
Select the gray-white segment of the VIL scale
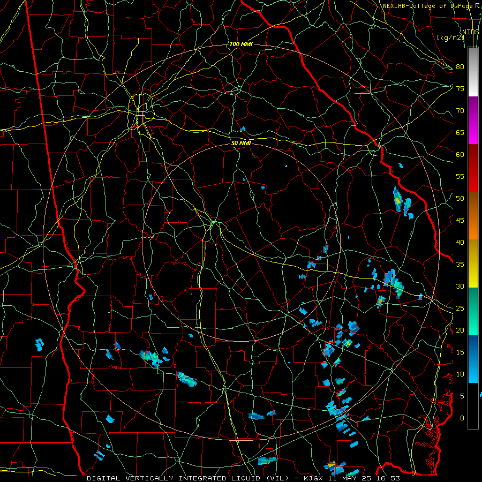click(473, 72)
